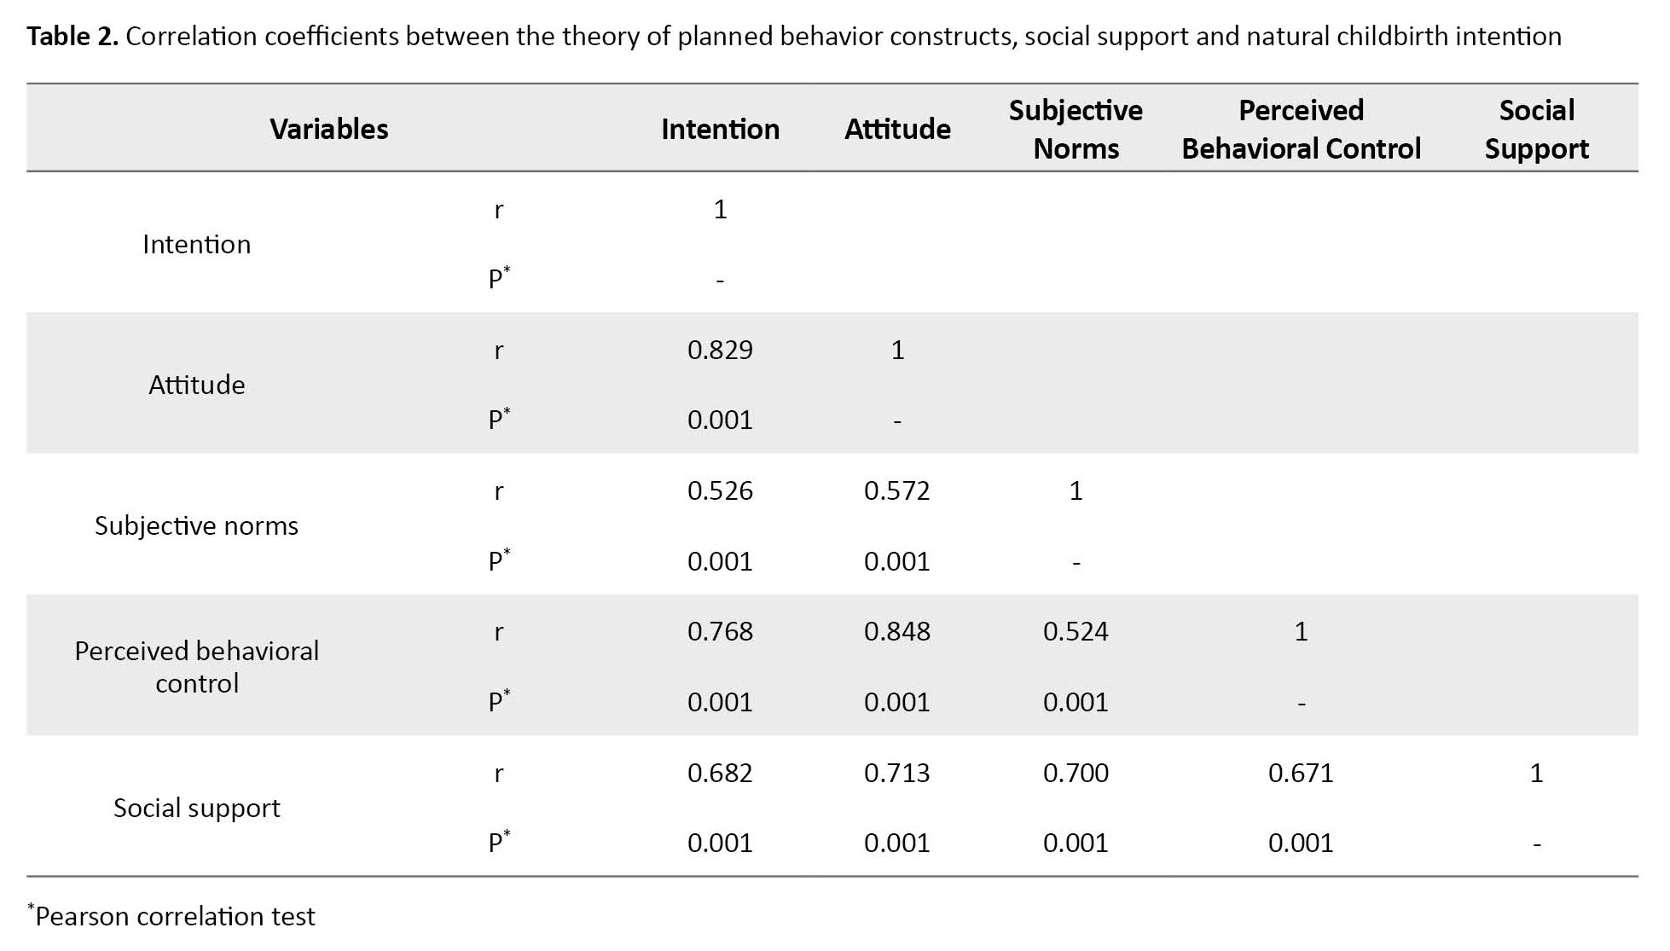Click the Perceived Behavioral Control column header

point(1301,129)
